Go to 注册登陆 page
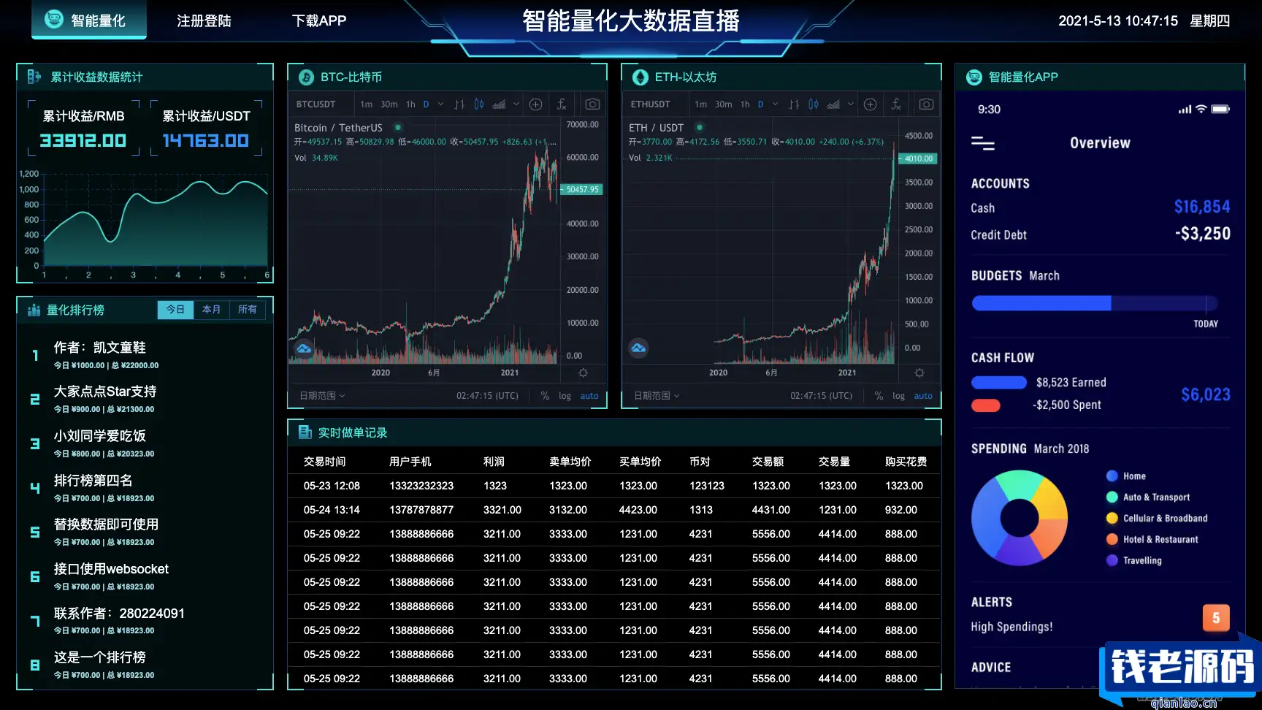 (x=204, y=21)
